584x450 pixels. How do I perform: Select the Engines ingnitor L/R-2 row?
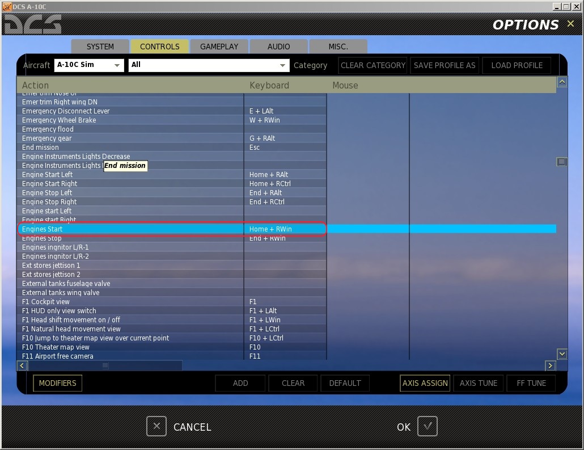[x=172, y=256]
